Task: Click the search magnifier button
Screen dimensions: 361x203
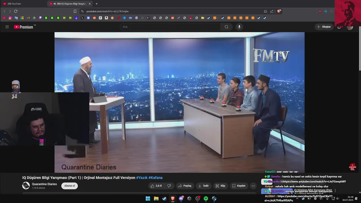Action: coord(226,27)
